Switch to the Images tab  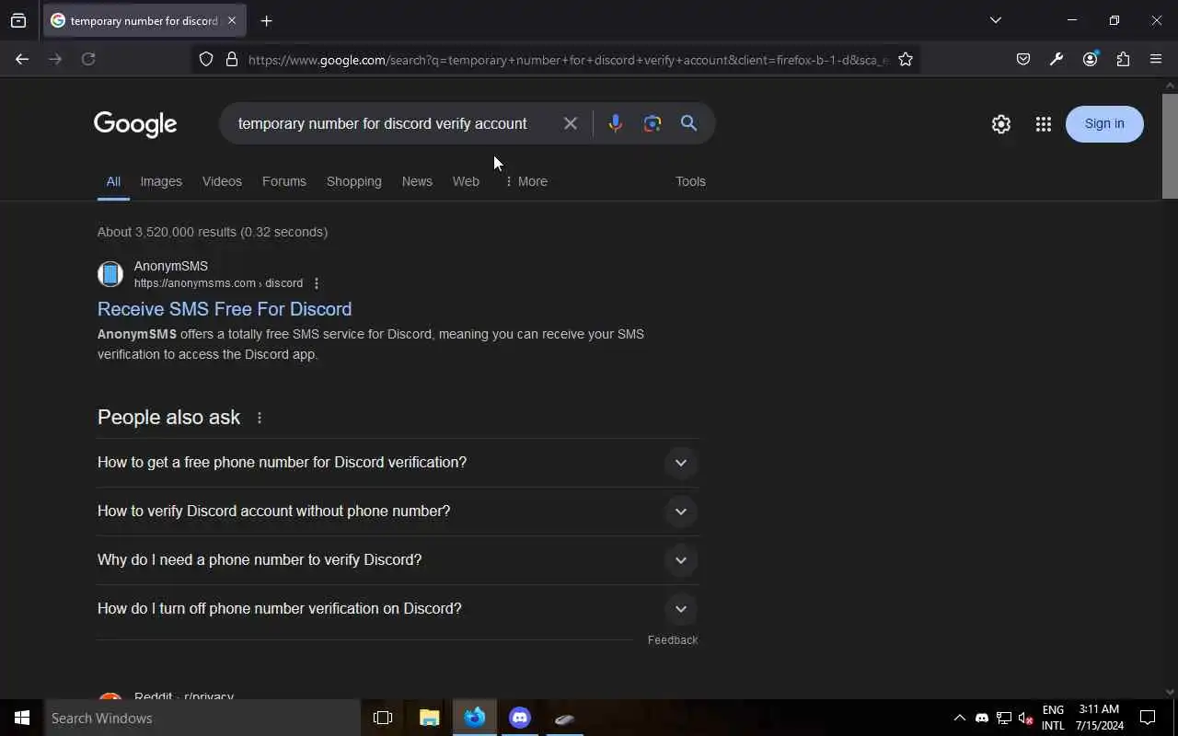coord(161,181)
